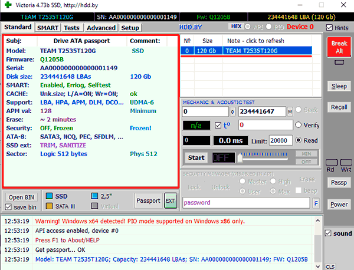The height and width of the screenshot is (270, 354).
Task: Click the Start button in acoustic test
Action: 196,157
